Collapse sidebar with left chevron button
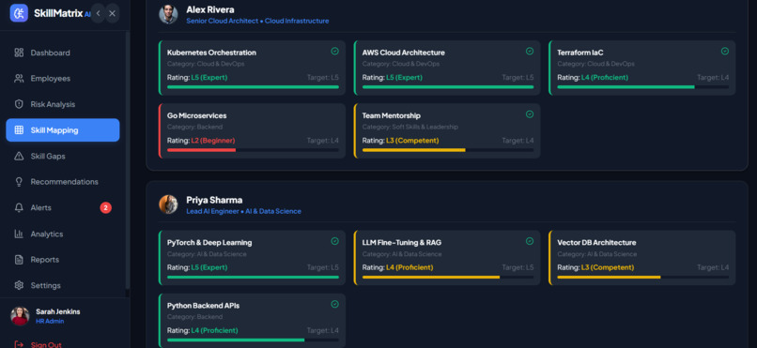 [98, 13]
